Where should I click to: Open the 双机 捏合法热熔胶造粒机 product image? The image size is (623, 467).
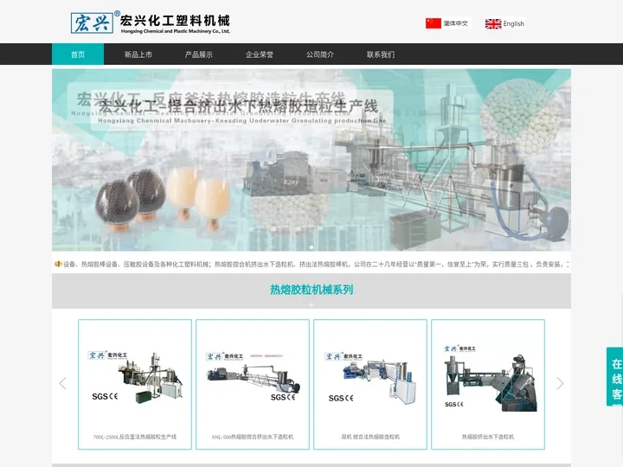[370, 376]
